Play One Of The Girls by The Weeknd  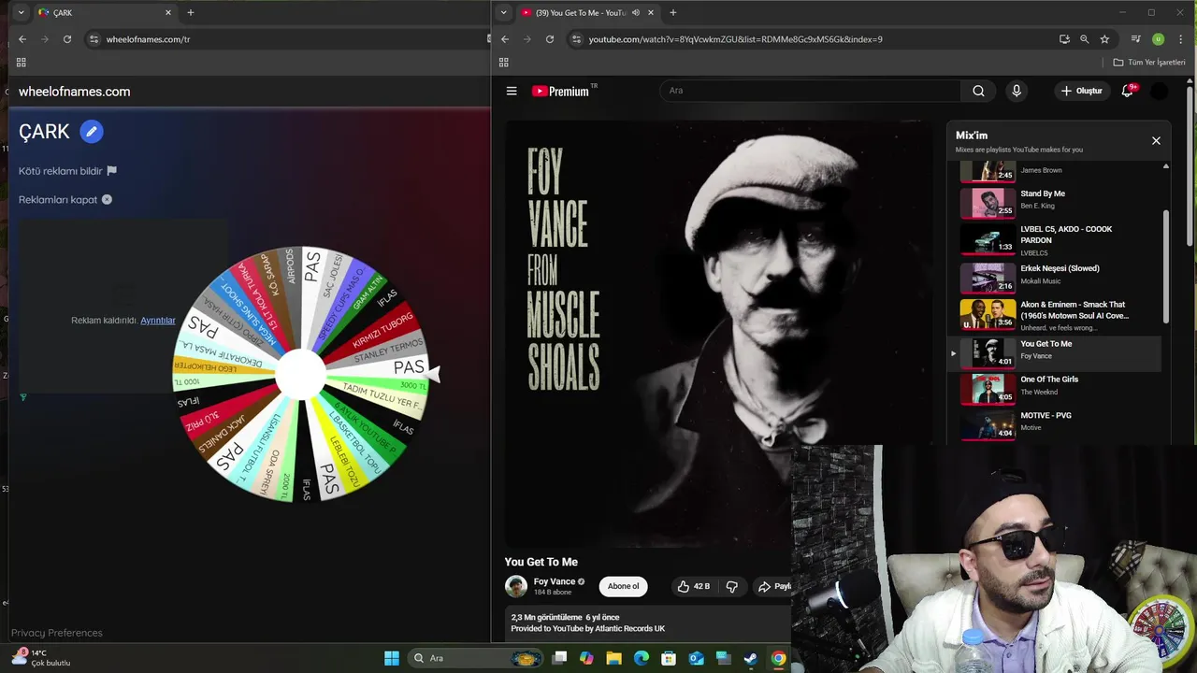click(x=1059, y=388)
